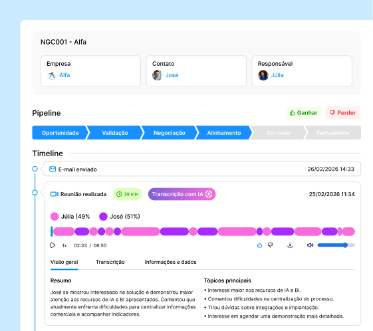373x331 pixels.
Task: Open responsible Júlia's profile link
Action: [x=277, y=75]
